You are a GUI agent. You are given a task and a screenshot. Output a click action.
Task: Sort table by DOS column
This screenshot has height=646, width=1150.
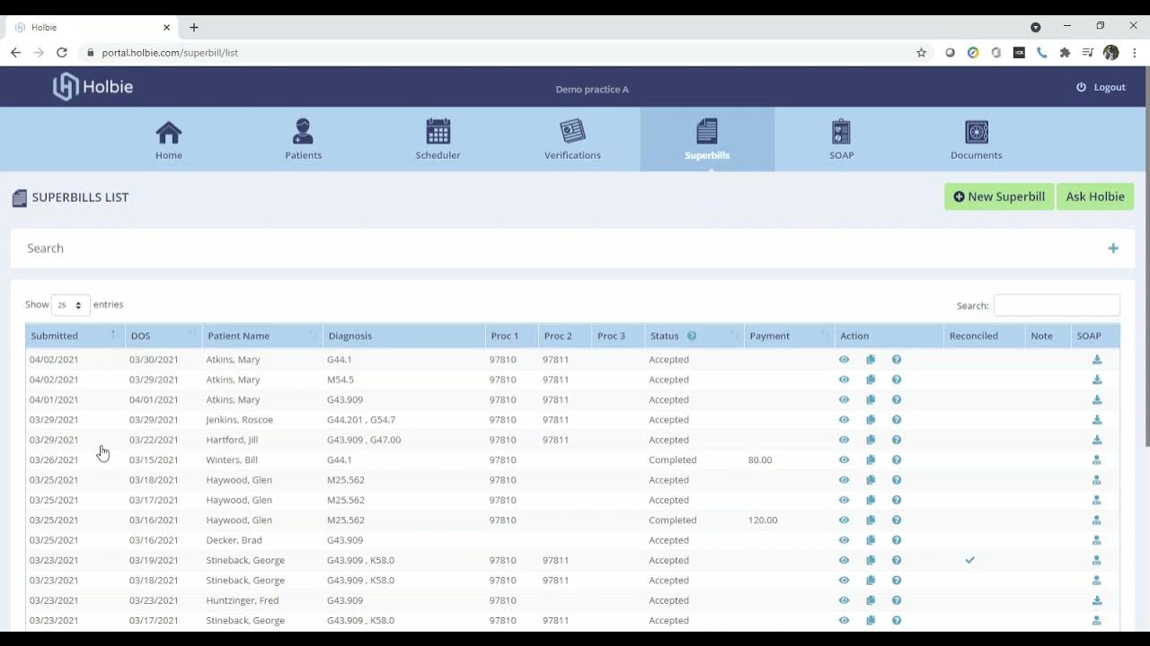(x=164, y=336)
